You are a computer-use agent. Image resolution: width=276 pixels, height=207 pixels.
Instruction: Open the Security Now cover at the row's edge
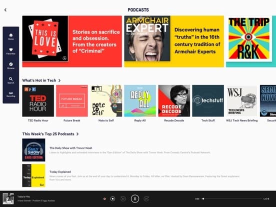point(268,101)
